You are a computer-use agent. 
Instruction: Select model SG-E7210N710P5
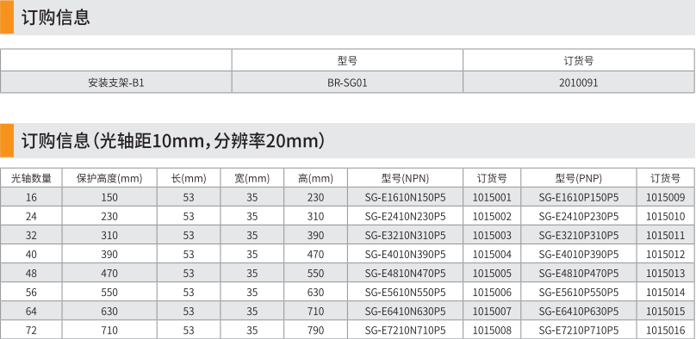(405, 330)
